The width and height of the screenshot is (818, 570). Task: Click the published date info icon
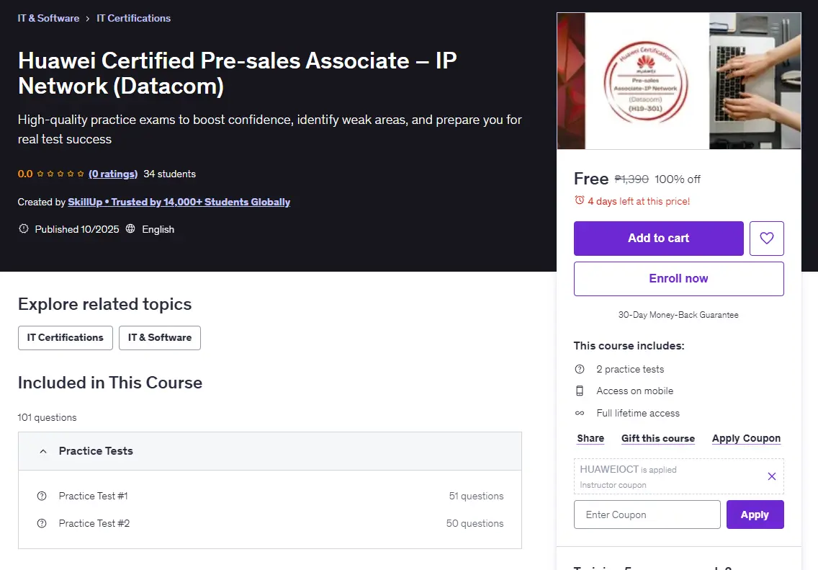tap(24, 228)
